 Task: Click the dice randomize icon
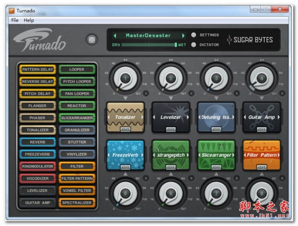(x=92, y=40)
